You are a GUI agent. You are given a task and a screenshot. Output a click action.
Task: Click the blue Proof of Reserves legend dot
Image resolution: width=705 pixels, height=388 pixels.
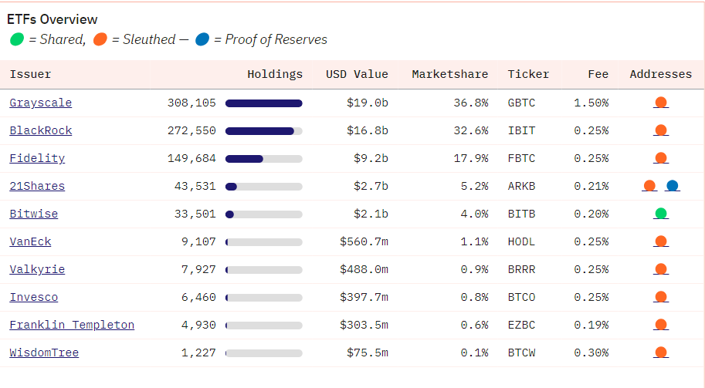(x=202, y=39)
